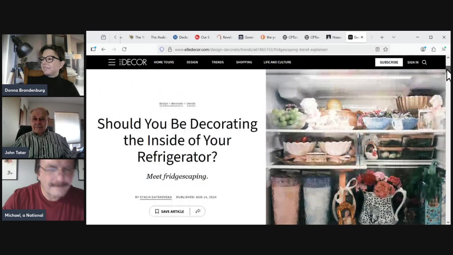Screen dimensions: 453x255
Task: Click the tracking protection shield icon
Action: tap(162, 49)
